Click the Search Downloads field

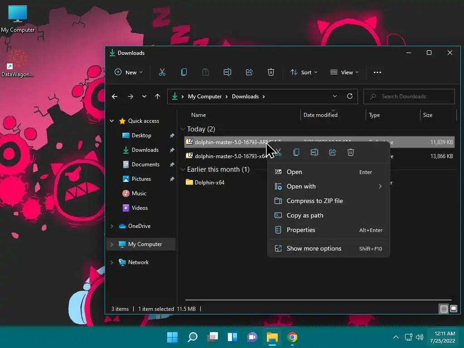409,97
